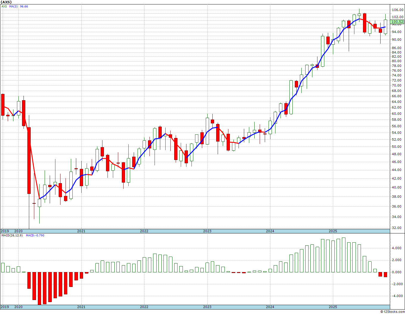Select 2020 on the price chart's time axis
This screenshot has height=314, width=405.
pyautogui.click(x=18, y=231)
